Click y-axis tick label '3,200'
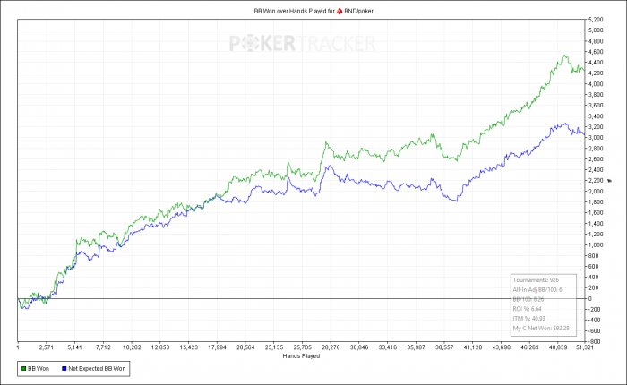Screen dimensions: 627x385 pos(596,127)
